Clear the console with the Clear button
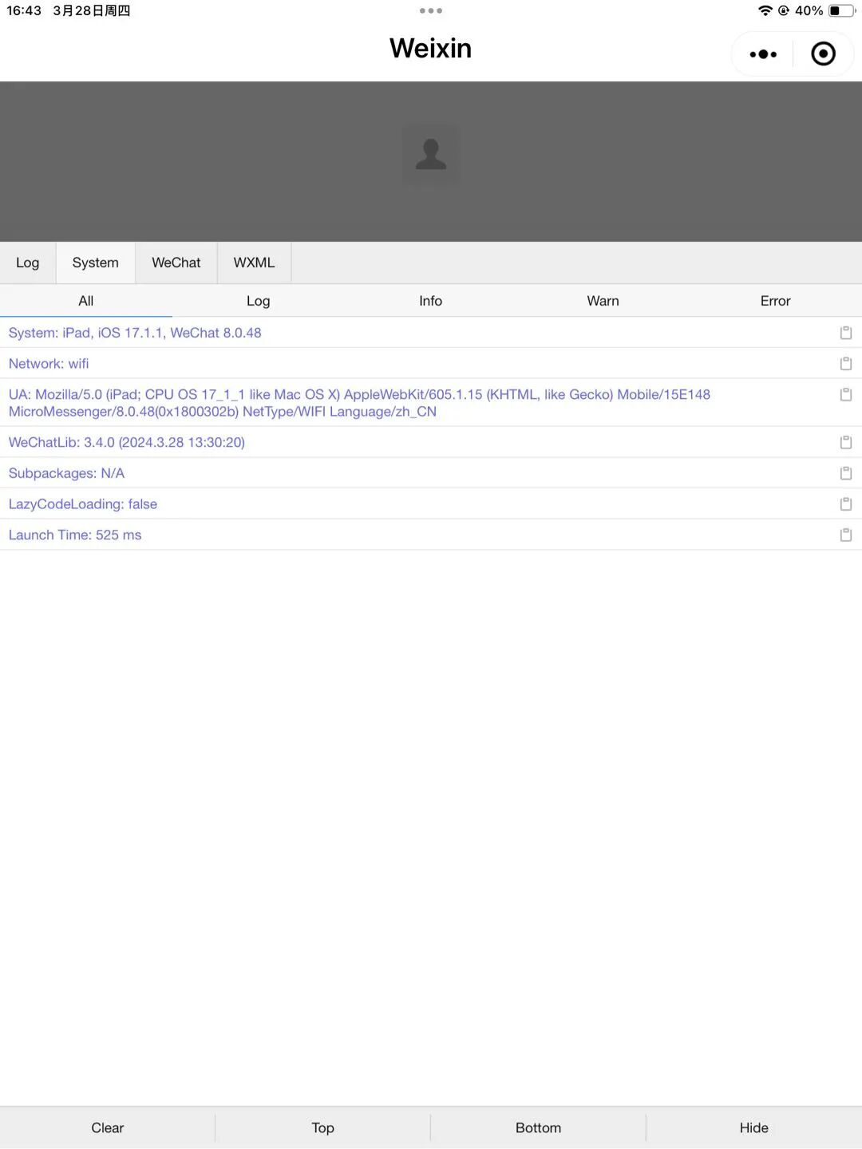This screenshot has height=1149, width=862. 108,1127
